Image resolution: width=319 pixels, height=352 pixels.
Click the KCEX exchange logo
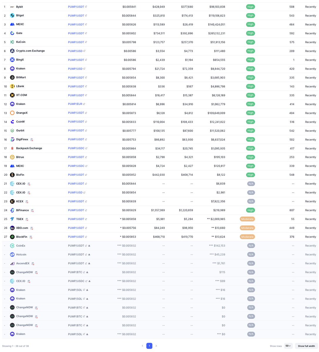point(12,202)
